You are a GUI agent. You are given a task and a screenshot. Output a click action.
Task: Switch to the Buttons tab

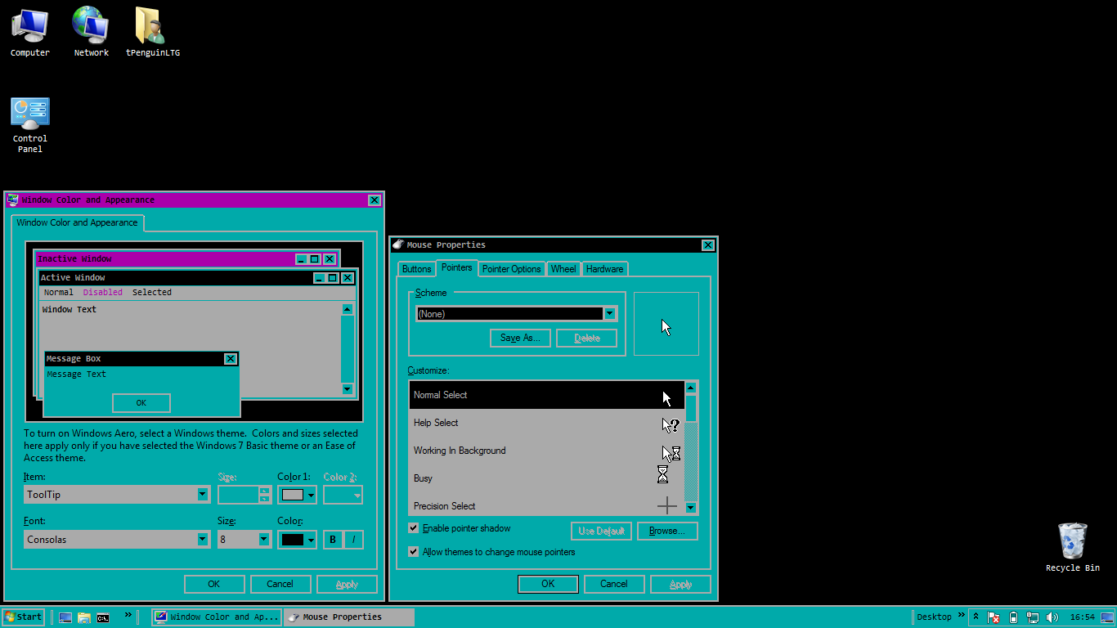click(417, 269)
